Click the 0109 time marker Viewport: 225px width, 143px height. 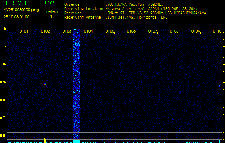click(195, 31)
